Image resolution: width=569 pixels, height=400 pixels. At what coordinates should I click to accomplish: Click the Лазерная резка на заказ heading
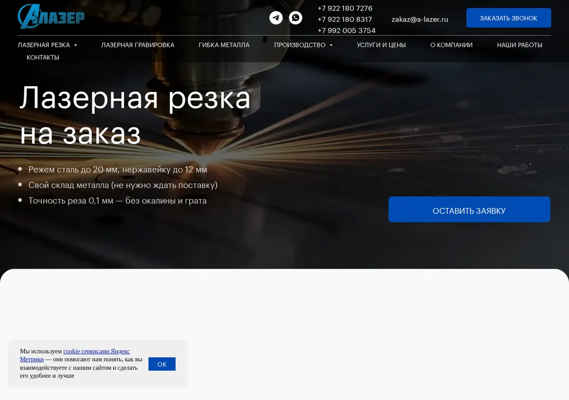click(x=135, y=115)
